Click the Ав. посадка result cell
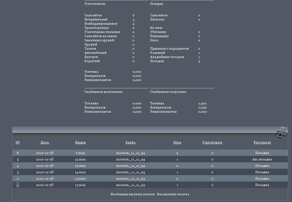 (262, 159)
